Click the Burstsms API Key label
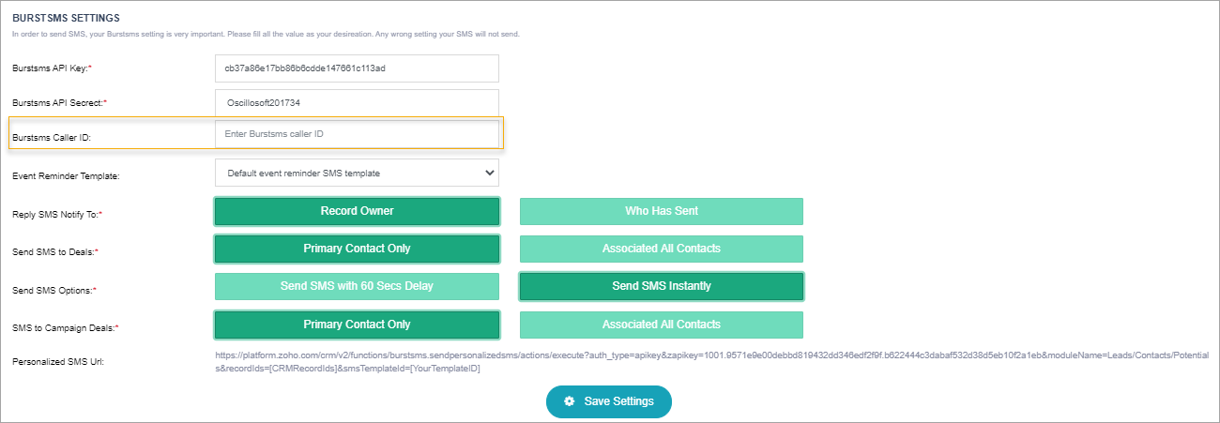The image size is (1220, 423). [x=52, y=68]
